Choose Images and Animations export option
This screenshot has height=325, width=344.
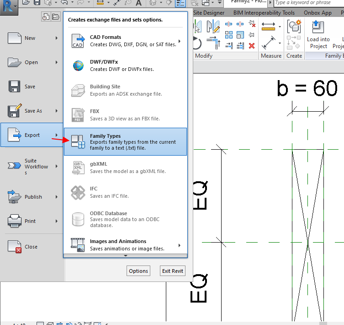(125, 245)
